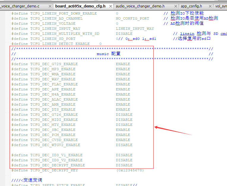Viewport: 227px width, 186px height.
Task: Click TCFG_DEC_CVSD_ENABLE macro name
Action: (54, 140)
